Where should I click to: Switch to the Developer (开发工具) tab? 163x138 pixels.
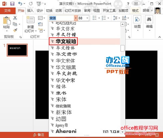109,11
